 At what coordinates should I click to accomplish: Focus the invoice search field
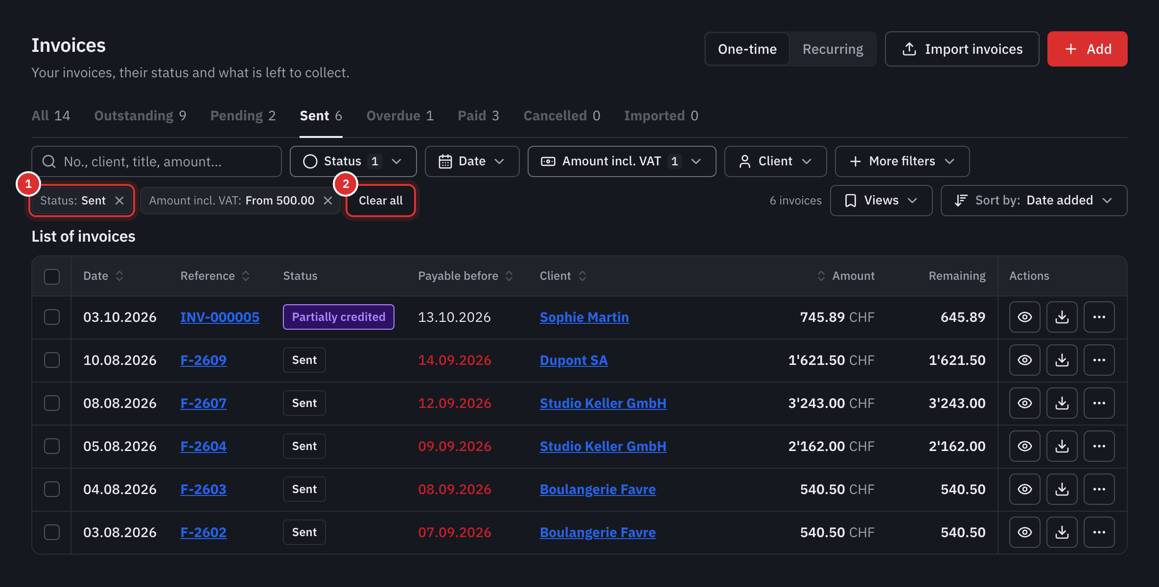click(157, 161)
